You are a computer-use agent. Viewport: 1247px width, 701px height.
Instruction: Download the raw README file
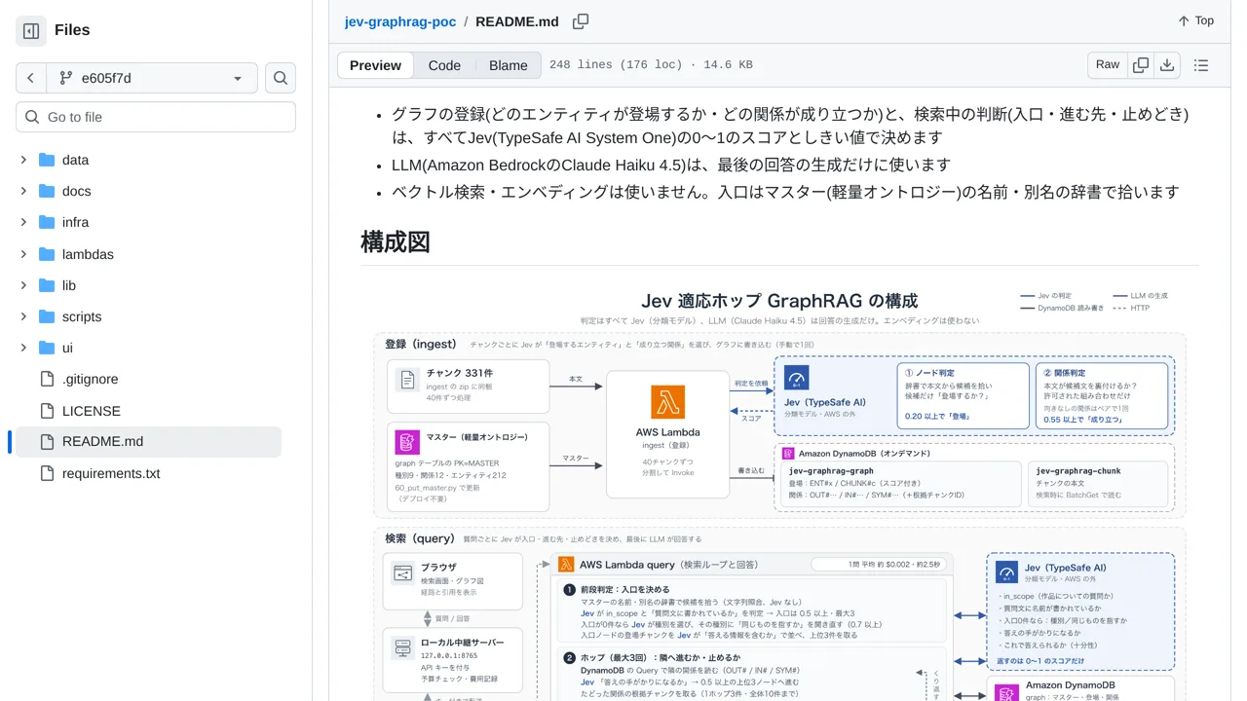pos(1167,65)
